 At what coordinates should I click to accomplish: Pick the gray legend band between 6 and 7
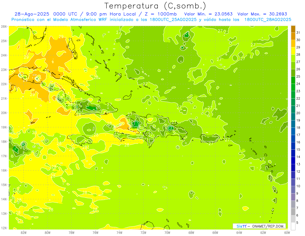click(293, 212)
